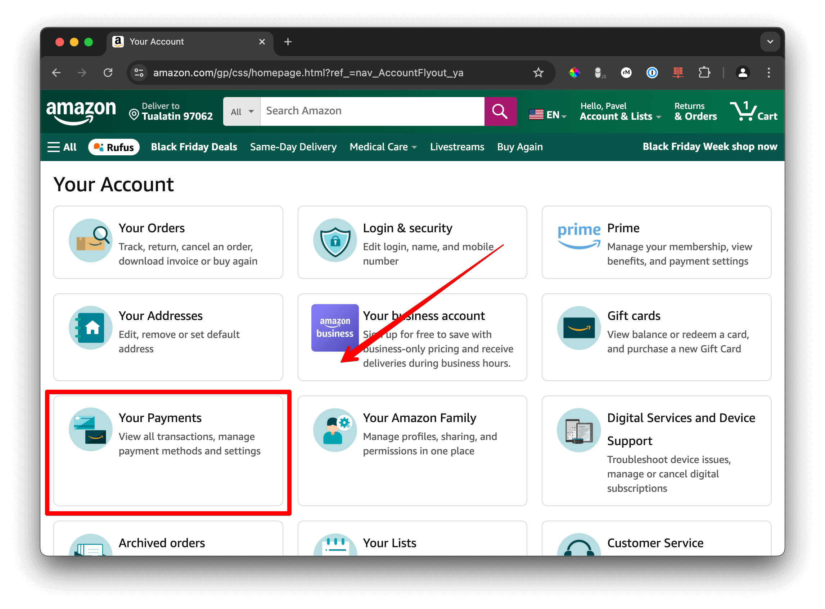825x609 pixels.
Task: Click the Amazon Family person icon
Action: point(335,430)
